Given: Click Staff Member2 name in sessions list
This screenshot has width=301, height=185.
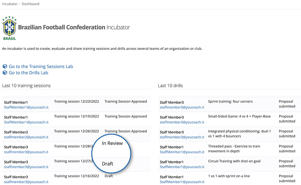Looking at the screenshot, I should coord(16,132).
